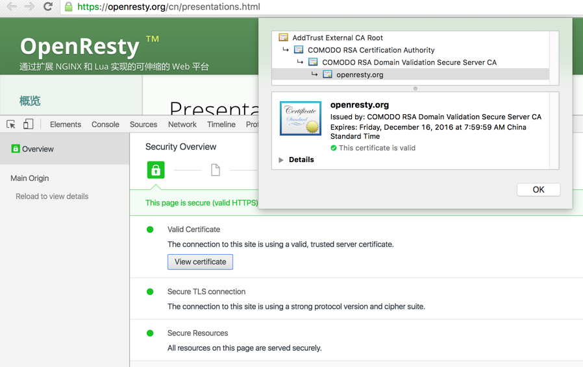
Task: Select Overview in the security sidebar
Action: coord(65,149)
